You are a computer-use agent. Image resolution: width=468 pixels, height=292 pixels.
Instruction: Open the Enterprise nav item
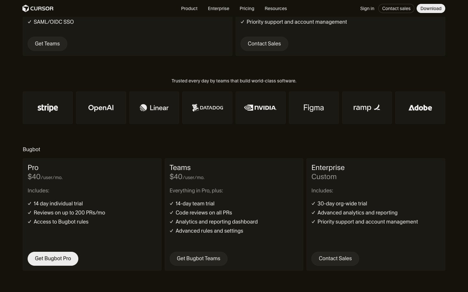pos(218,8)
